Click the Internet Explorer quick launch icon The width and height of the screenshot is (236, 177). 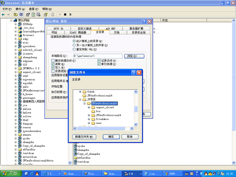point(32,174)
